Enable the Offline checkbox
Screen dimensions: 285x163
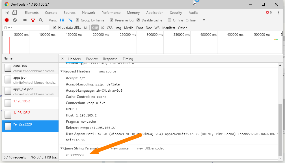pyautogui.click(x=169, y=20)
